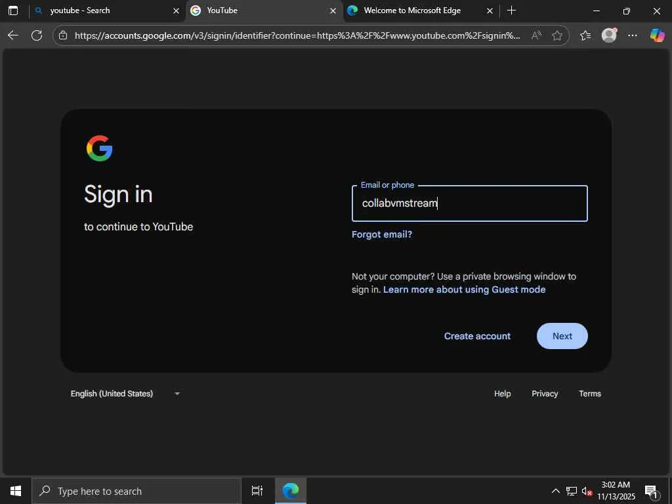Close the YouTube sign-in tab
The height and width of the screenshot is (504, 672).
click(333, 11)
